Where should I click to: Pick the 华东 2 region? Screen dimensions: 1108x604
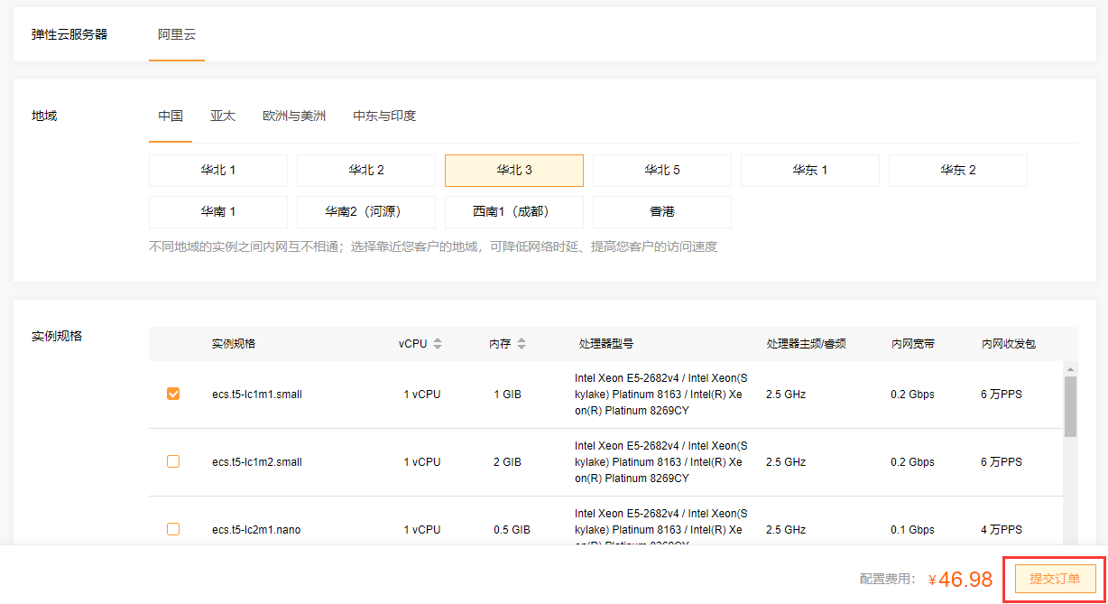coord(958,171)
